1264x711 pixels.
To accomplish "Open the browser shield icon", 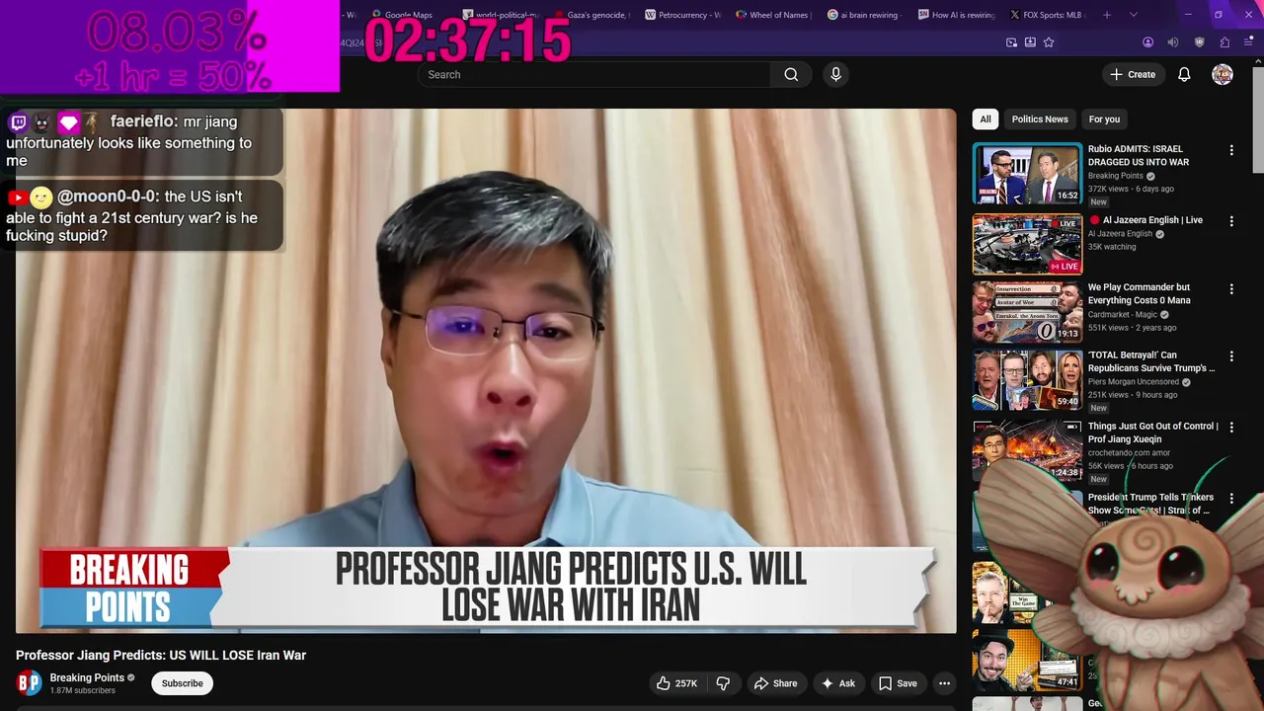I will pyautogui.click(x=1200, y=42).
